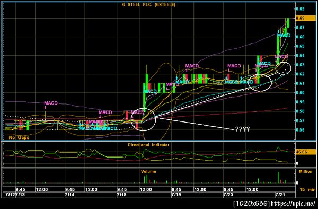318x209 pixels.
Task: Click the 0.61 price axis label
Action: click(300, 83)
